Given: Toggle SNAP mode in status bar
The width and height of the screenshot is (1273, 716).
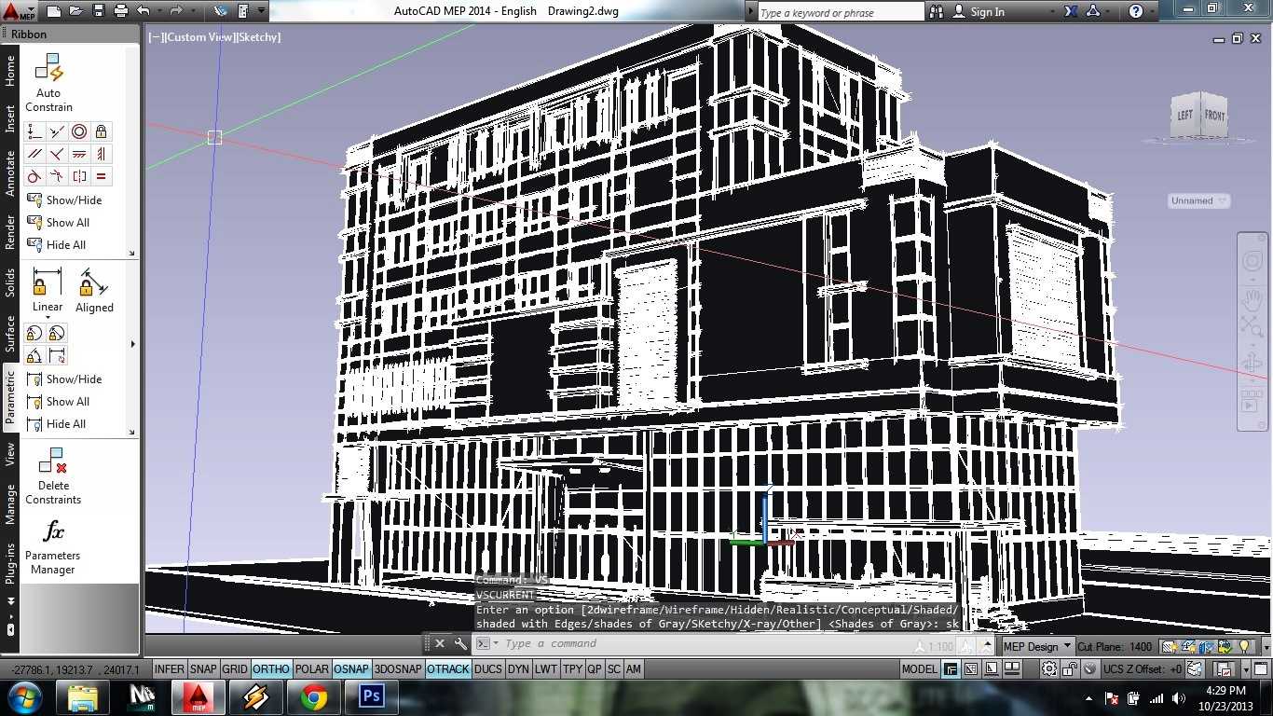Looking at the screenshot, I should (x=203, y=669).
